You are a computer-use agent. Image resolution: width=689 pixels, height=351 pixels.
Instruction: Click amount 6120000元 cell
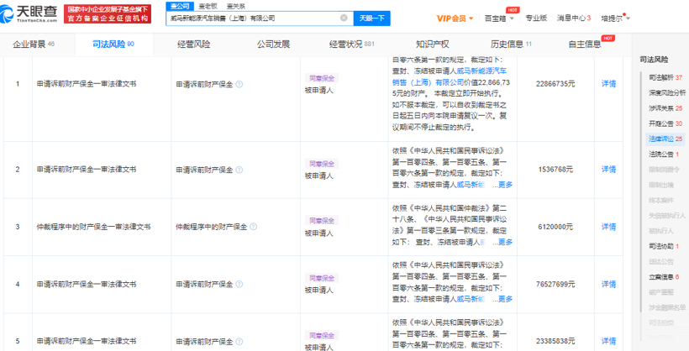click(555, 227)
